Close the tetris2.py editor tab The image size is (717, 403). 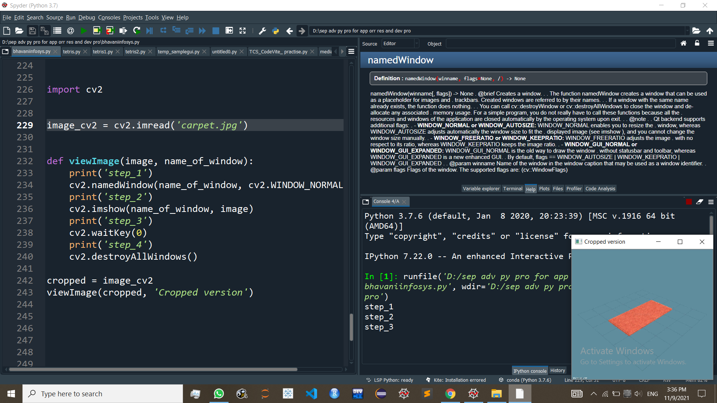tap(150, 51)
